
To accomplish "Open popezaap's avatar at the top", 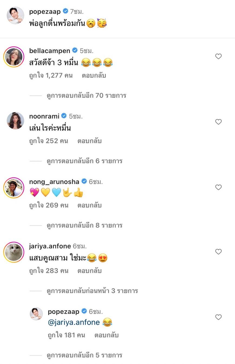I will (x=15, y=15).
